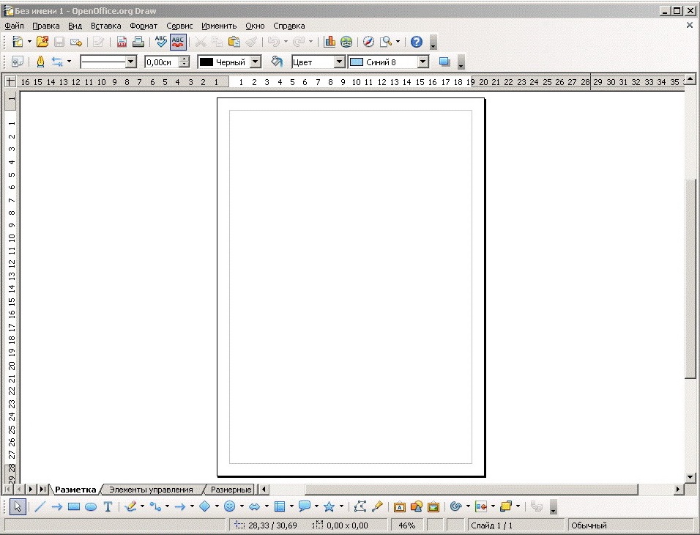Go to the last layer tab button

[42, 489]
